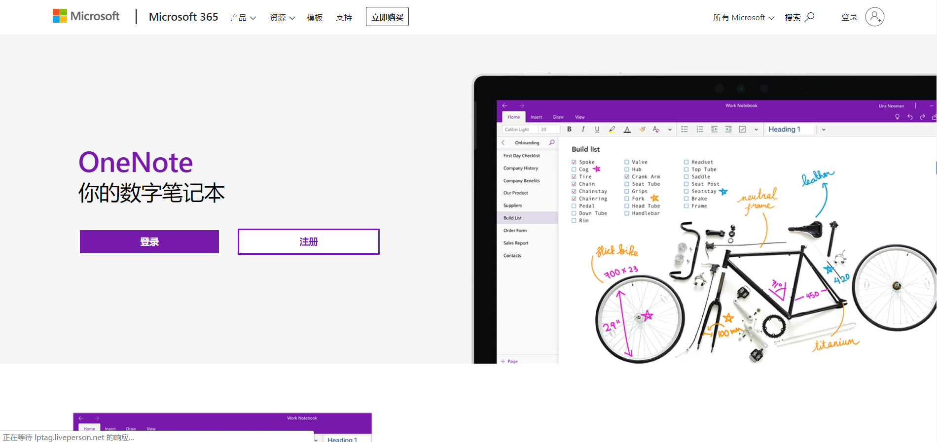Uncheck the Crank Arm checkbox
Image resolution: width=937 pixels, height=442 pixels.
tap(627, 176)
